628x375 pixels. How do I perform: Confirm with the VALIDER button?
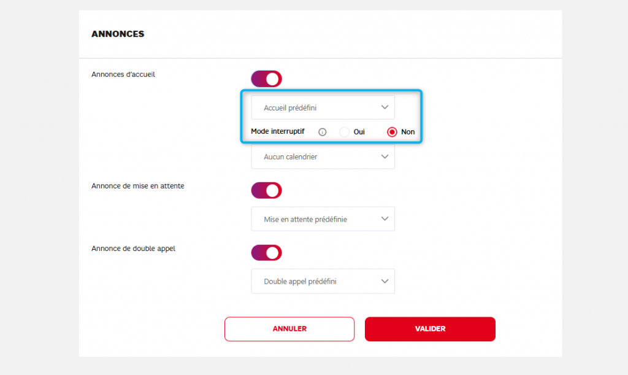(430, 329)
